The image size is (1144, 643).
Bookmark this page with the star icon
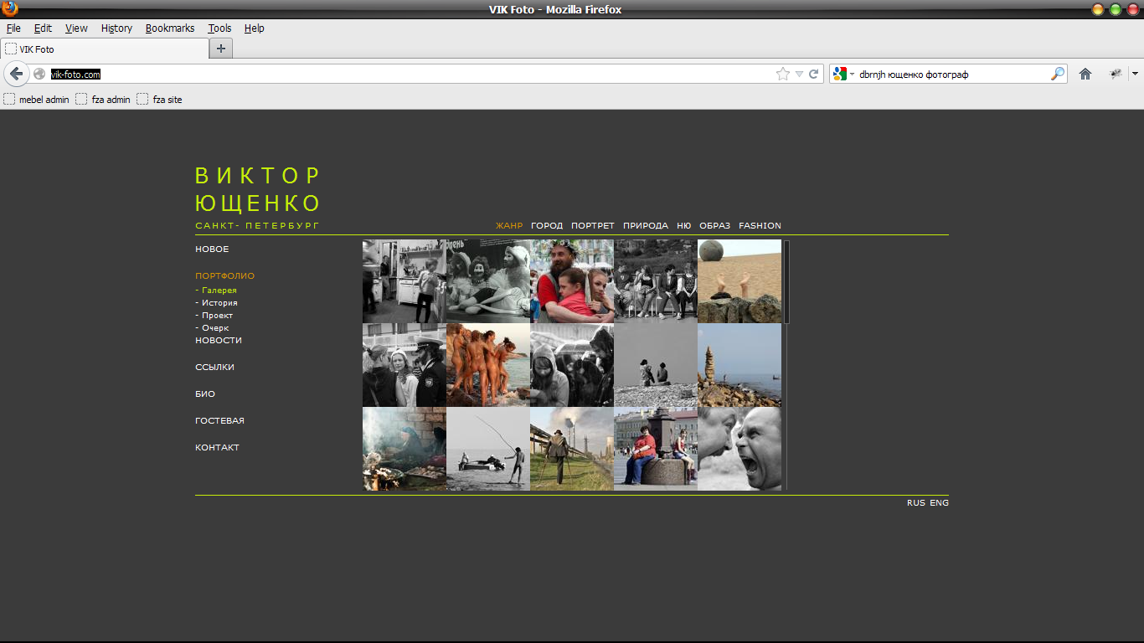coord(783,74)
